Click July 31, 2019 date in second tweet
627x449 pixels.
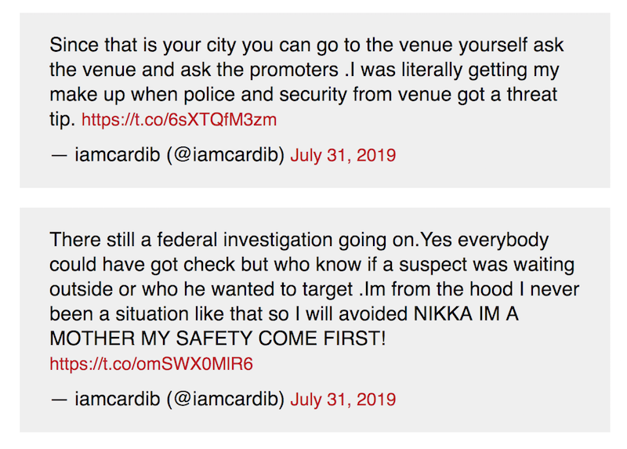click(342, 400)
